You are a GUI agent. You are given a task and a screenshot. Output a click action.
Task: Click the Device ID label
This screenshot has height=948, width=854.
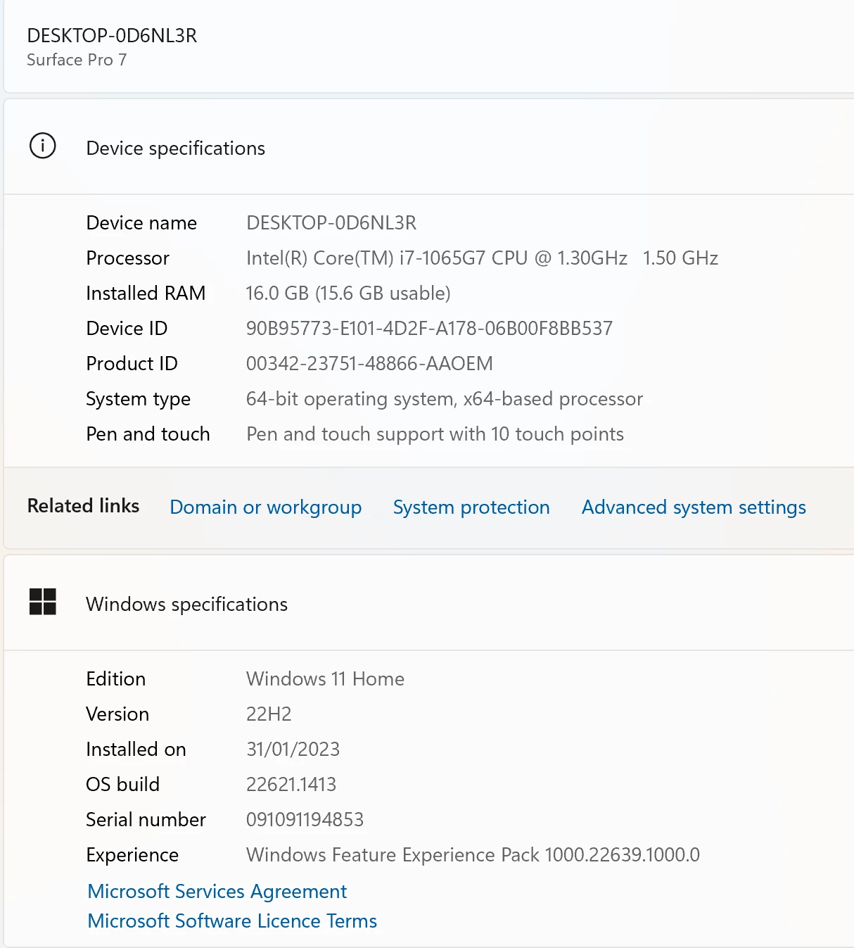127,328
